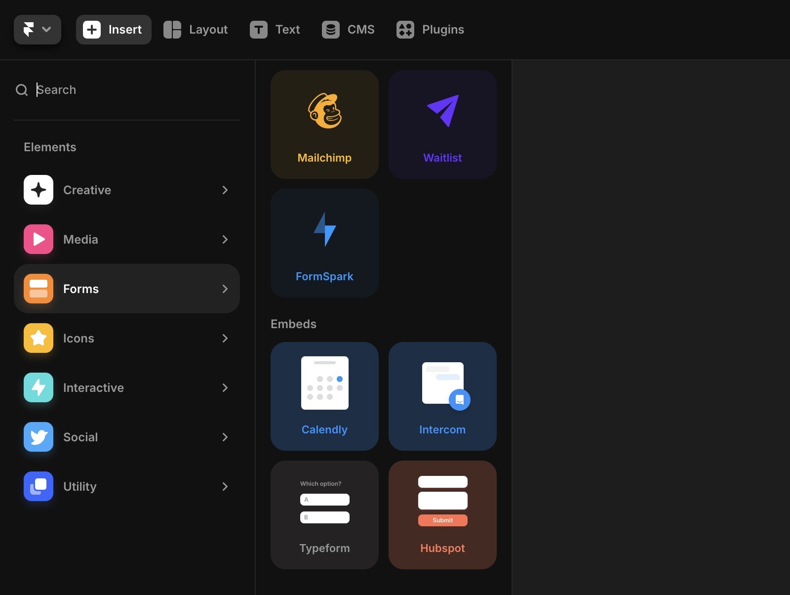Click the Calendly calendar thumbnail
790x595 pixels.
[x=325, y=383]
